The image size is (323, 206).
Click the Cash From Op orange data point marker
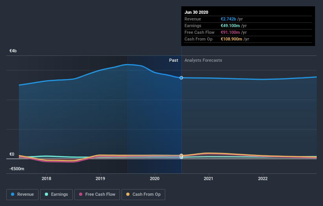pos(181,155)
